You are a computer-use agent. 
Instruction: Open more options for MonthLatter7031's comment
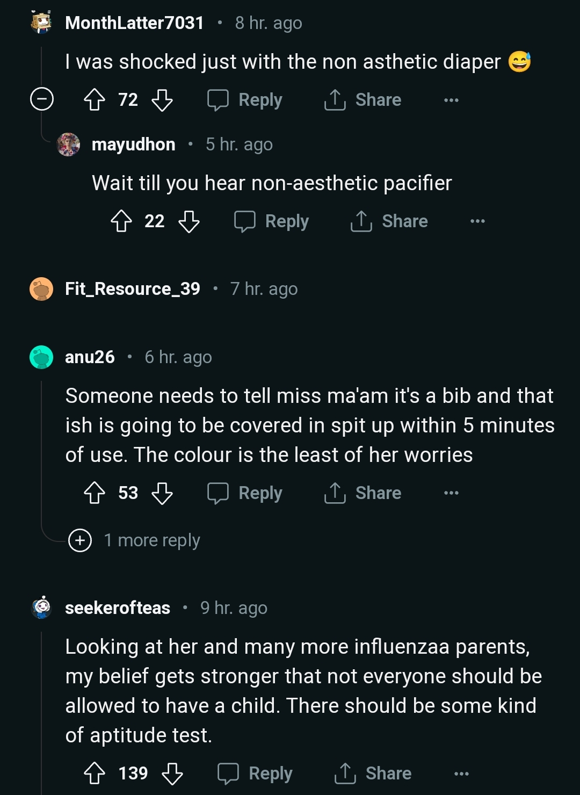(x=451, y=100)
